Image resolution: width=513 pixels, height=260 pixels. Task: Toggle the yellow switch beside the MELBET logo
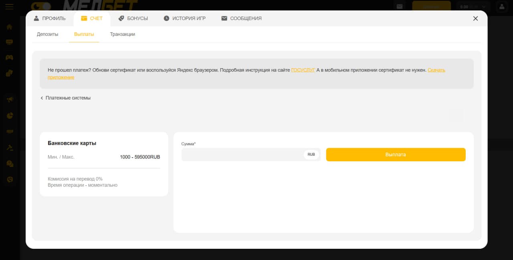click(41, 6)
